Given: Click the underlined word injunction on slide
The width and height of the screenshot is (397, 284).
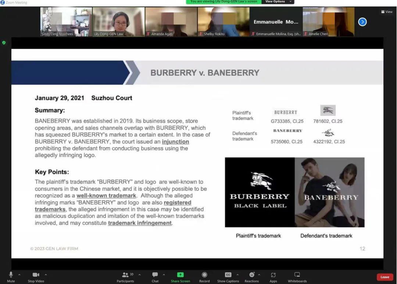Looking at the screenshot, I should tap(175, 142).
